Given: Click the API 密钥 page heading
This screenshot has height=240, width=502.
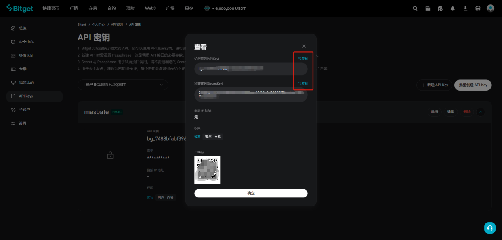Looking at the screenshot, I should click(94, 37).
